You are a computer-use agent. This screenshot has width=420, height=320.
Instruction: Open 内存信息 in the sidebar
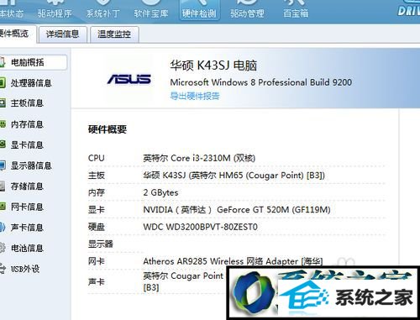[x=27, y=124]
